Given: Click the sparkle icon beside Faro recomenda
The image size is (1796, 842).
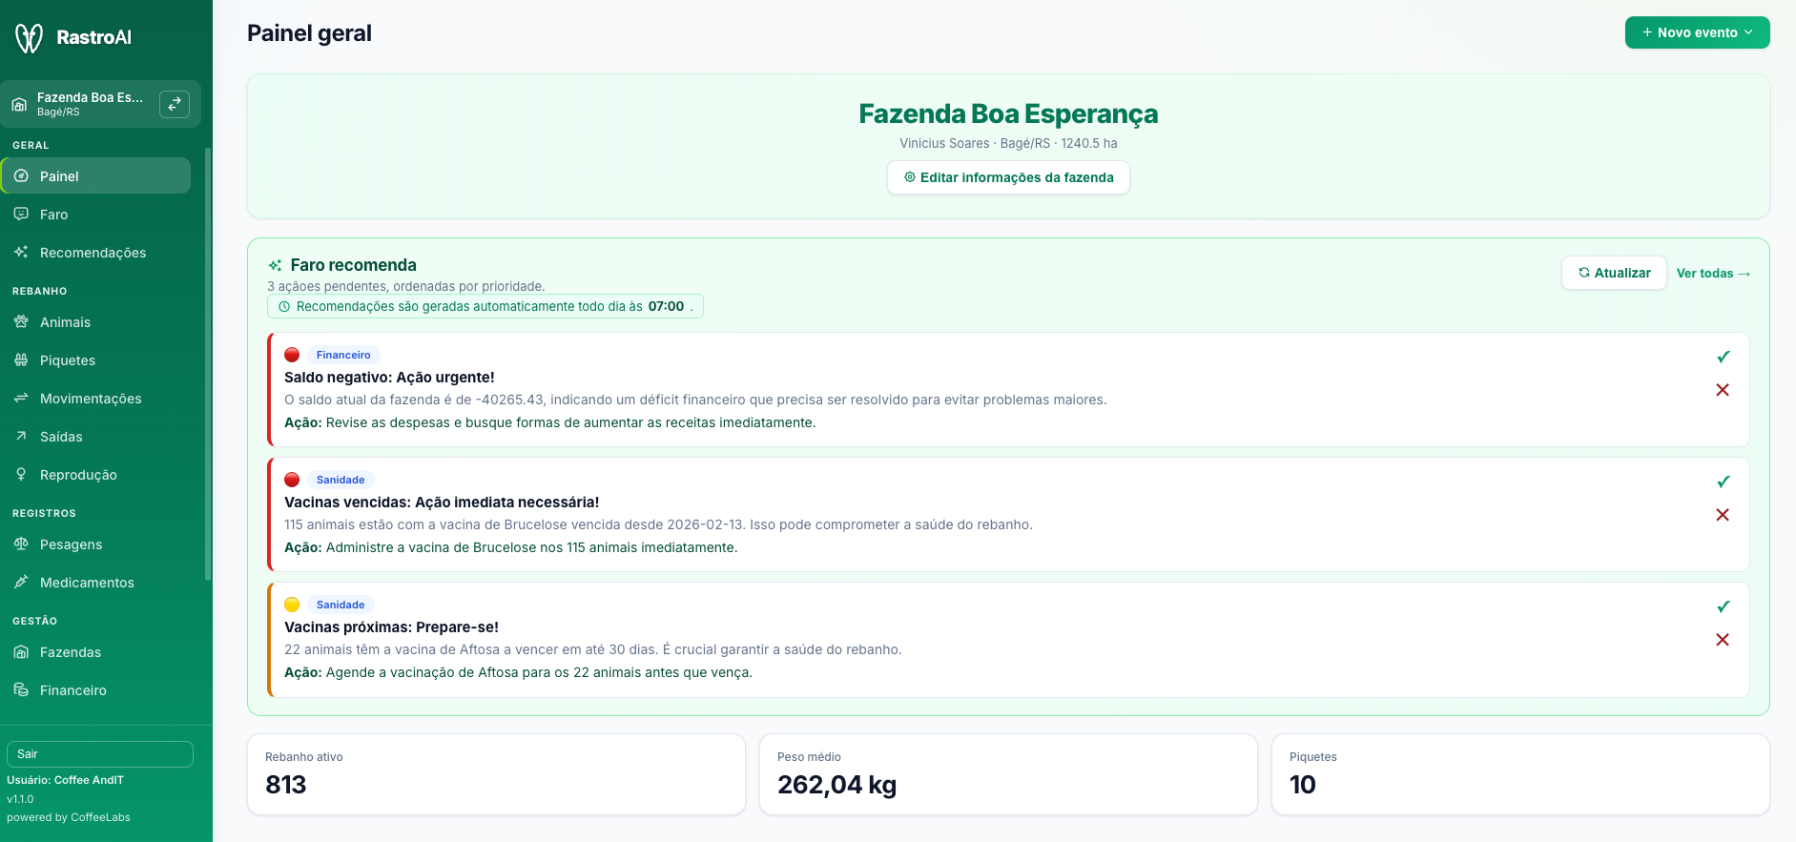Looking at the screenshot, I should [275, 265].
